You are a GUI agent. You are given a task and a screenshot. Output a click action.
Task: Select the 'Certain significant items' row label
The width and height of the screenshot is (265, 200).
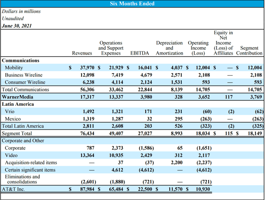click(30, 170)
